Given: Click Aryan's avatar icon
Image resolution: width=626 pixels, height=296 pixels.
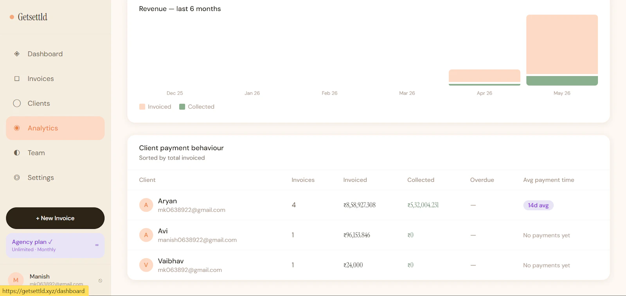Looking at the screenshot, I should [146, 205].
